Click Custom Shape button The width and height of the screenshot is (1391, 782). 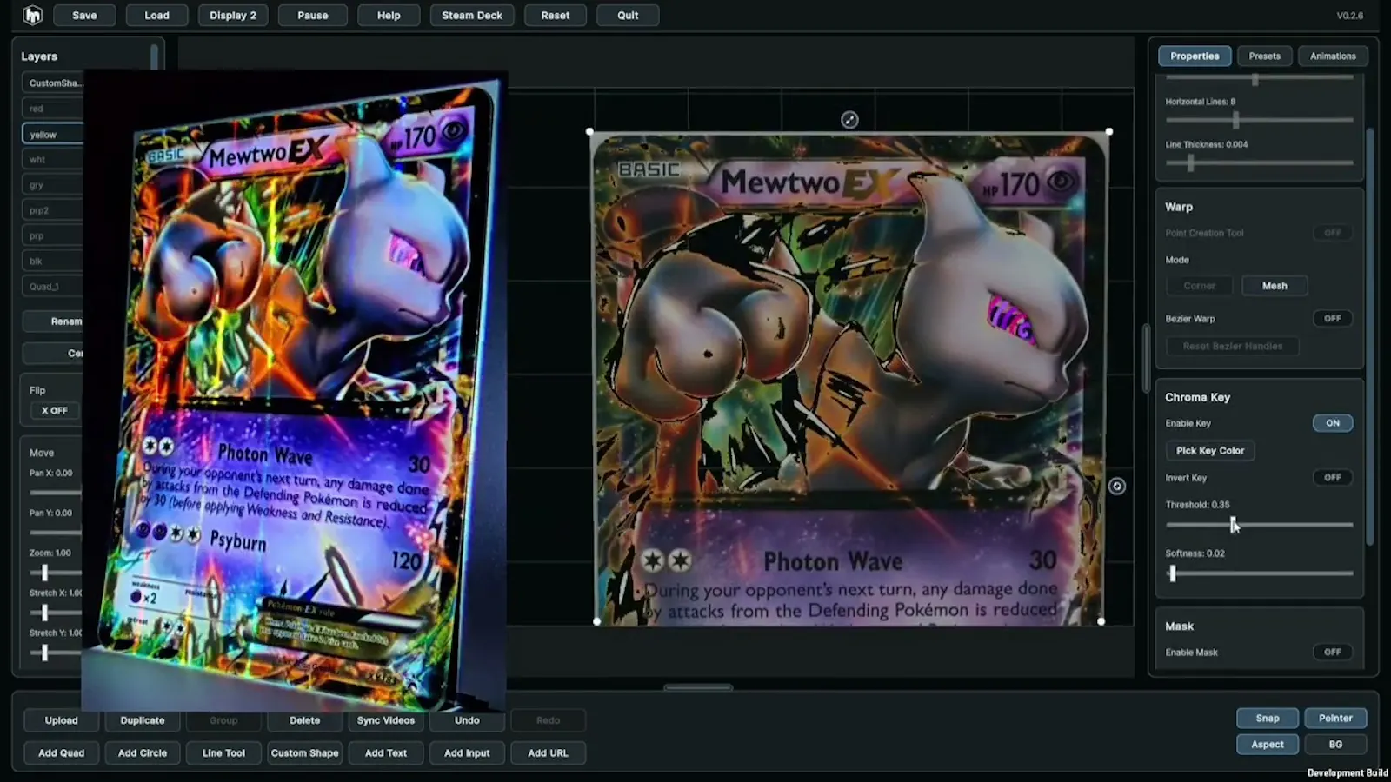(304, 753)
